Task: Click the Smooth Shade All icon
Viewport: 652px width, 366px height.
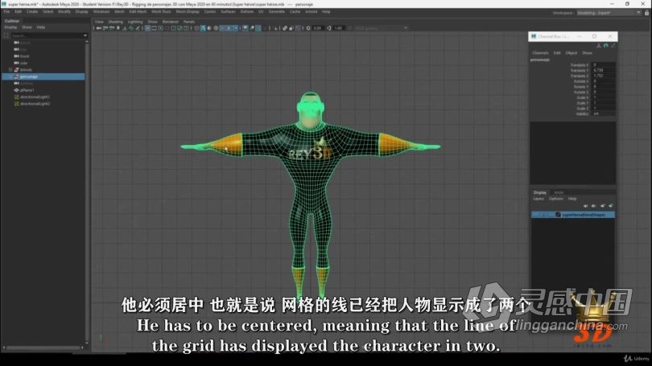Action: pos(203,28)
